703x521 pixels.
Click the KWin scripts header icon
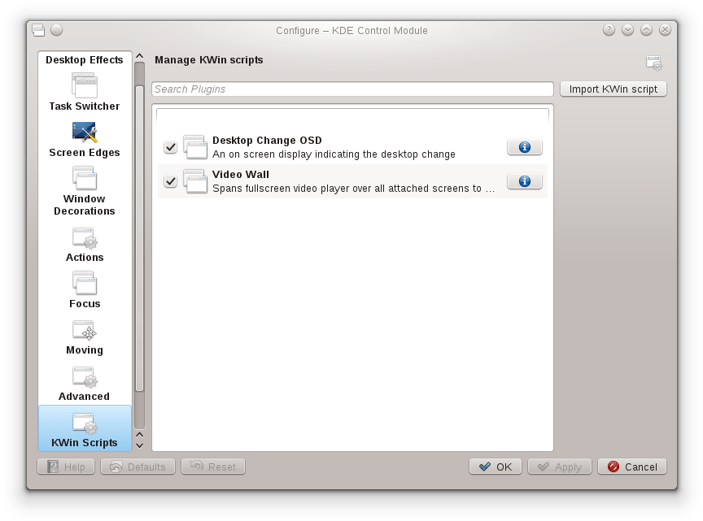tap(654, 63)
